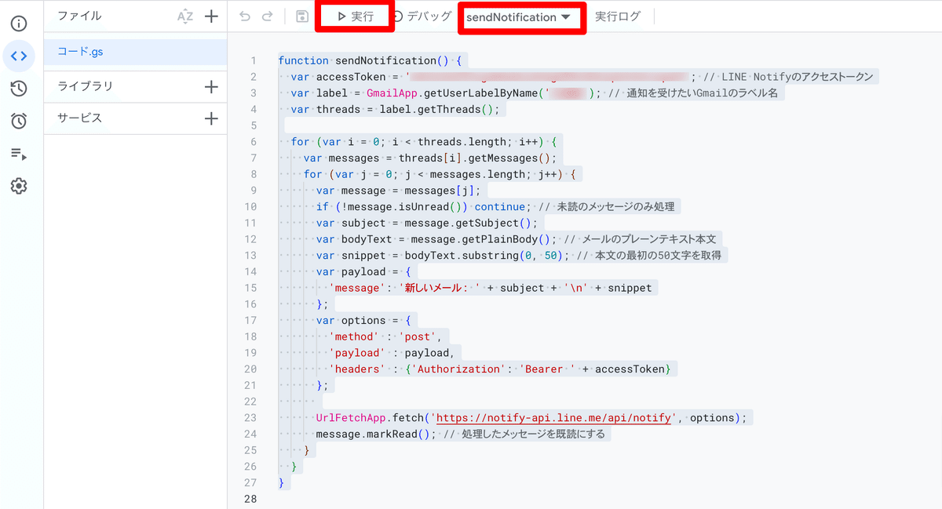
Task: Select the Editor code icon in sidebar
Action: click(19, 56)
